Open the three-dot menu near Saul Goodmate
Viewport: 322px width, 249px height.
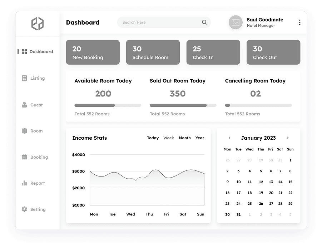299,22
